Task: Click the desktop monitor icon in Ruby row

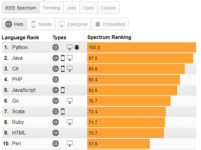Action: [70, 122]
